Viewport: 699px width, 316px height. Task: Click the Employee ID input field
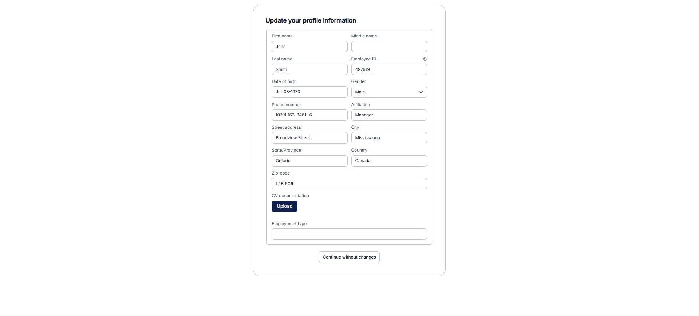[388, 69]
